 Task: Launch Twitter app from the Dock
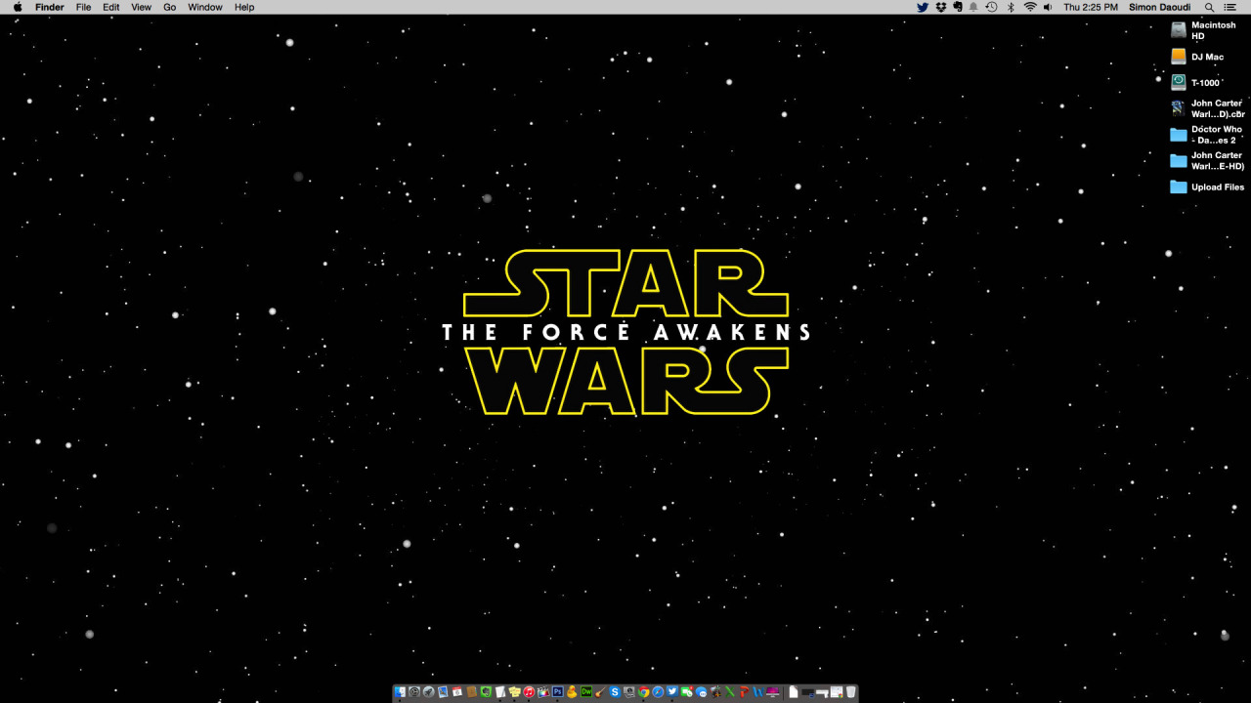[x=672, y=691]
